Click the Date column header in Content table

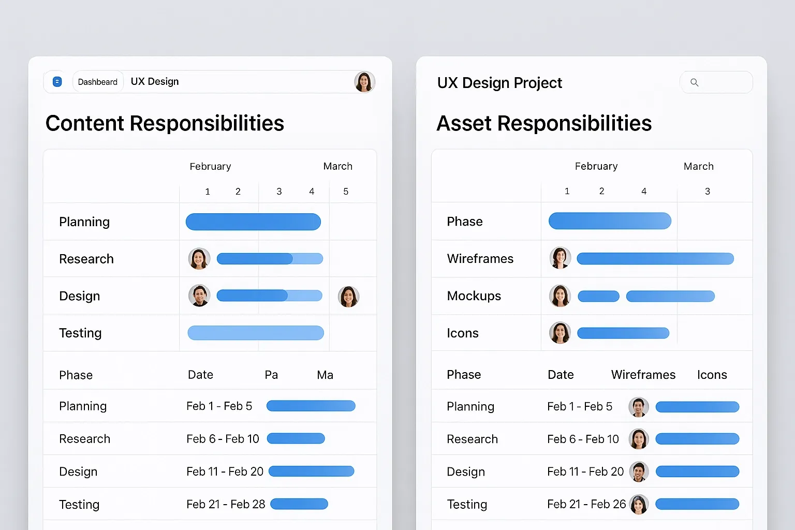point(200,375)
